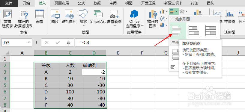The image size is (245, 112).
Task: Select the cell with grade E
Action: 46,99
